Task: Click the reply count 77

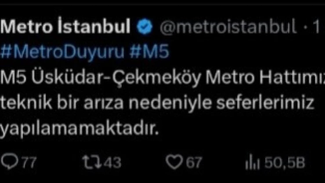Action: click(x=29, y=162)
